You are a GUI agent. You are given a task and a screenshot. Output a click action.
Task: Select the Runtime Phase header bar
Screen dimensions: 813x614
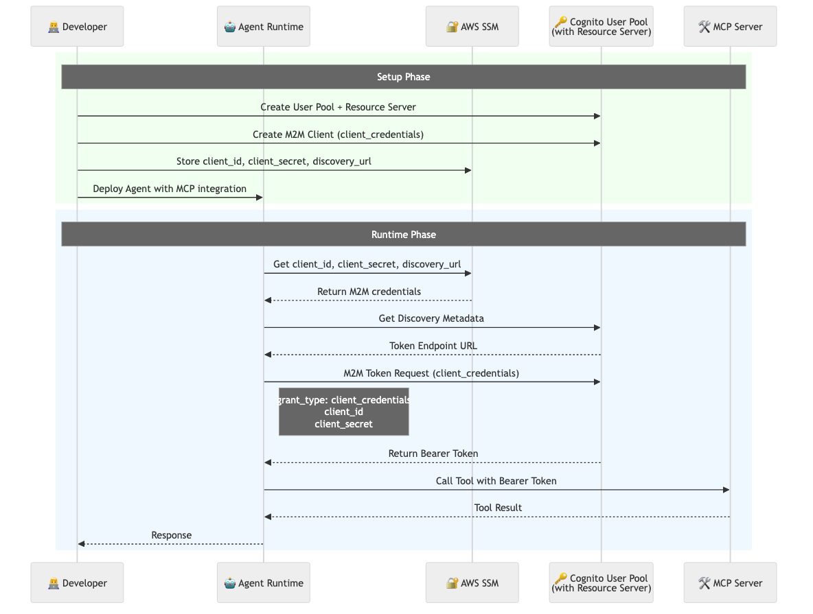point(404,234)
